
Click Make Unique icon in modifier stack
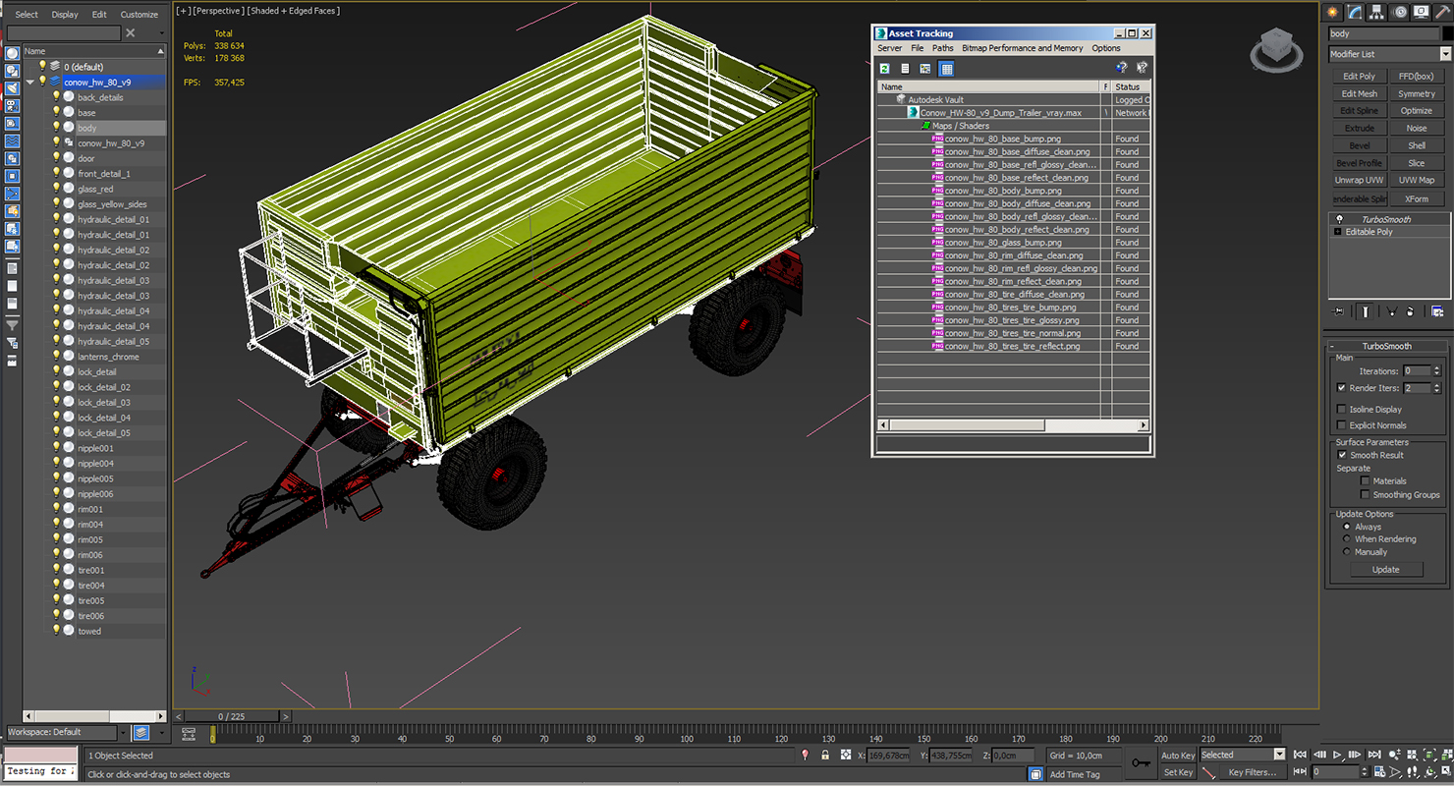click(x=1391, y=311)
